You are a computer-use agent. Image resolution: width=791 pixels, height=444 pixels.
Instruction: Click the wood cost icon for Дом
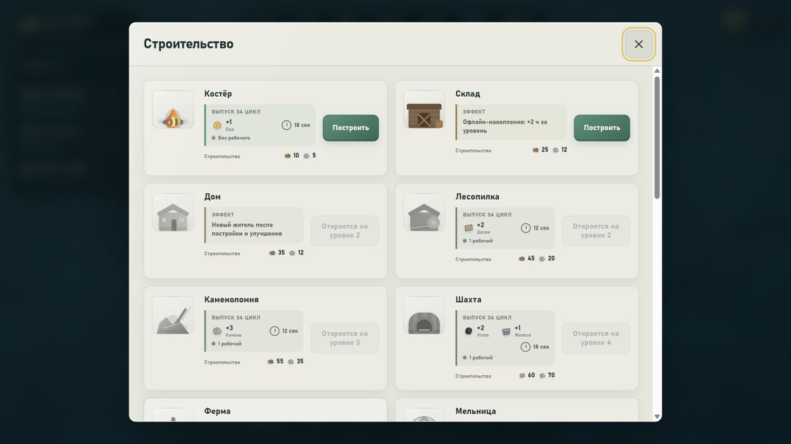click(272, 253)
